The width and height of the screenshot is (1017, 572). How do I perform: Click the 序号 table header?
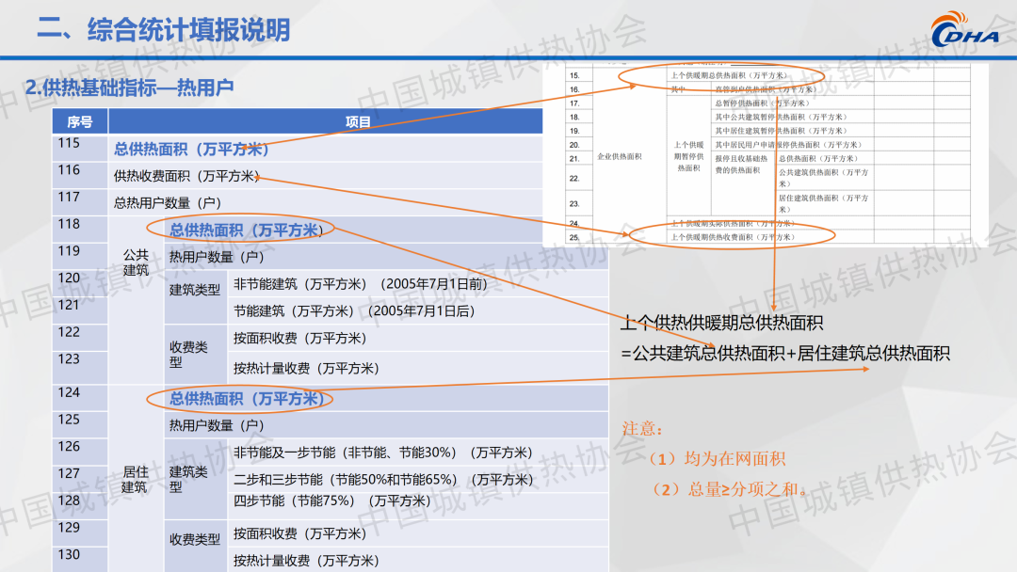pyautogui.click(x=80, y=121)
